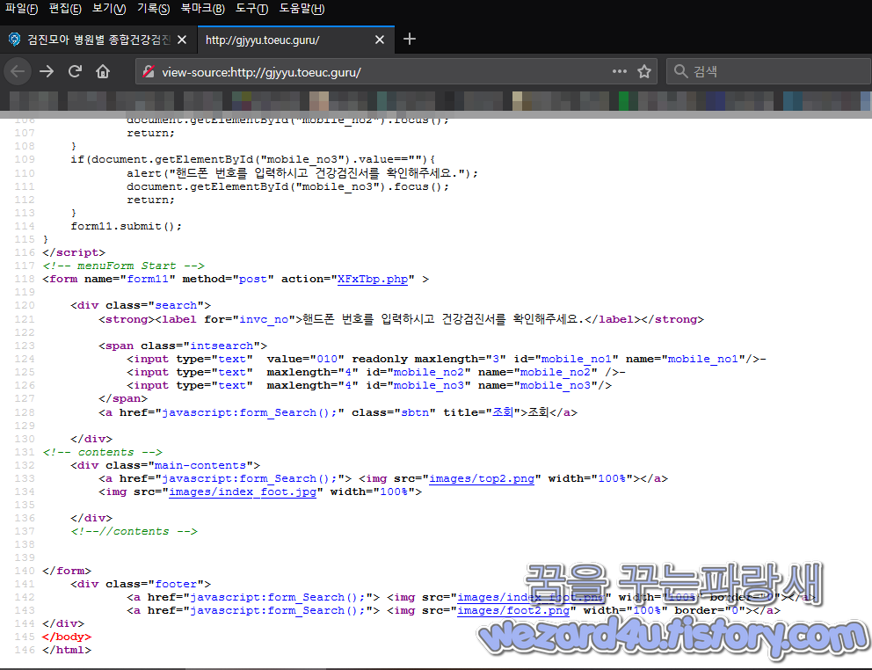Close the gjyyu.toeuc.guru tab
The height and width of the screenshot is (670, 872).
(379, 40)
